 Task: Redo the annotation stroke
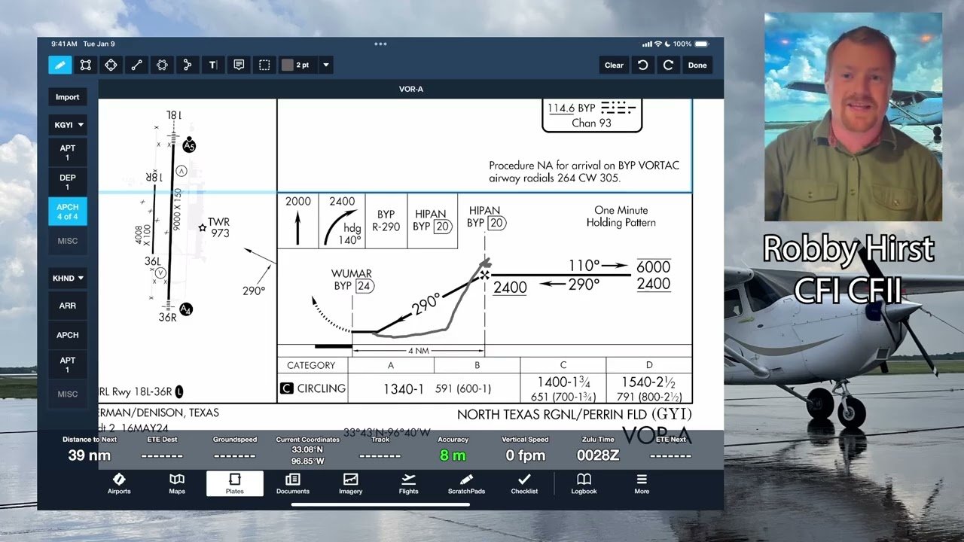point(668,65)
